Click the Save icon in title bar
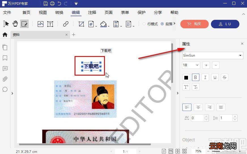The height and width of the screenshot is (154, 247). [x=46, y=3]
